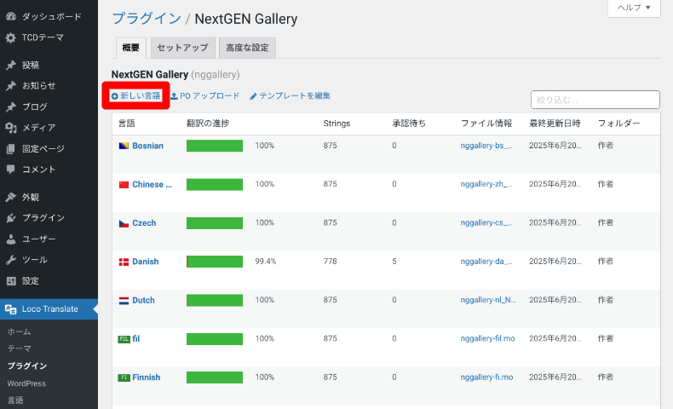Open the nggallery-nl_N file link
Viewport: 673px width, 409px height.
pos(488,300)
